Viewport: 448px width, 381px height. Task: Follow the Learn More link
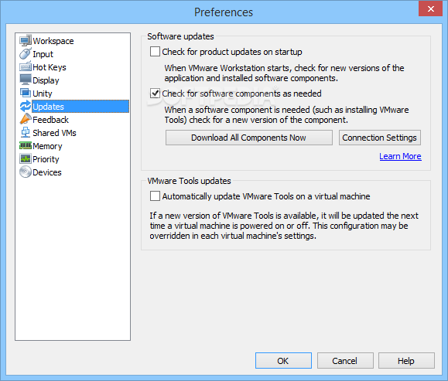(x=400, y=156)
